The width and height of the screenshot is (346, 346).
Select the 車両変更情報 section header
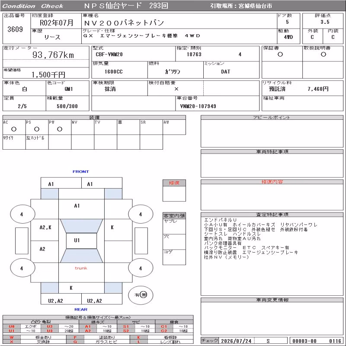click(272, 300)
